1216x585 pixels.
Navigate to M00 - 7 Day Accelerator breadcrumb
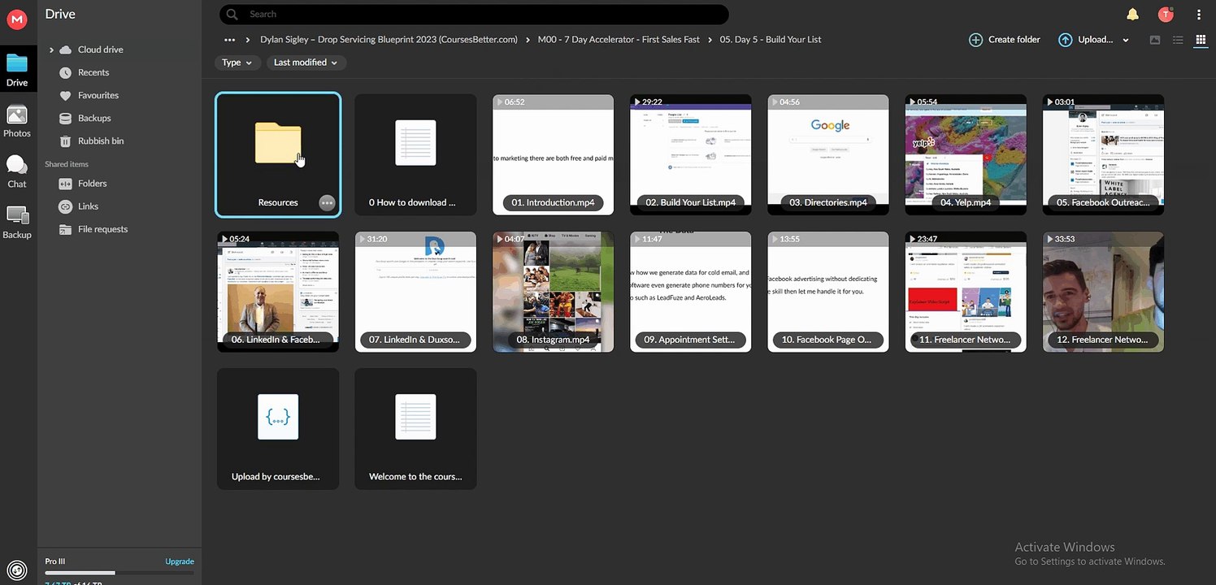[x=619, y=40]
